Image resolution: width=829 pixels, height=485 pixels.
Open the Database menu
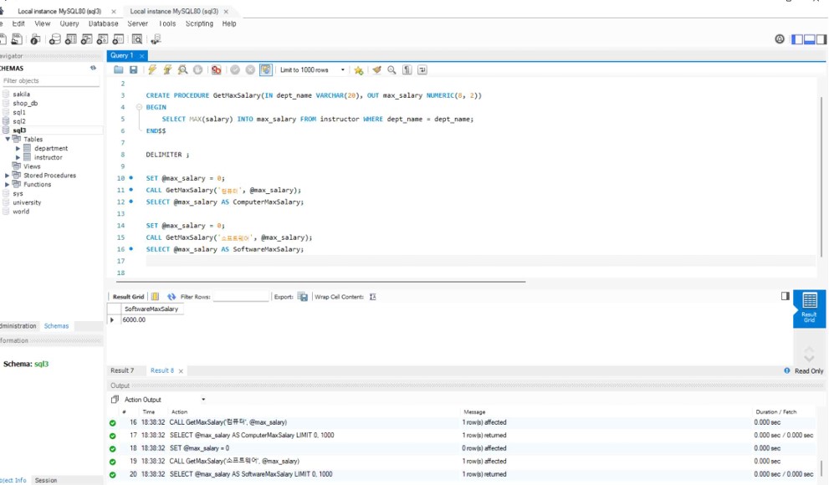pos(103,23)
